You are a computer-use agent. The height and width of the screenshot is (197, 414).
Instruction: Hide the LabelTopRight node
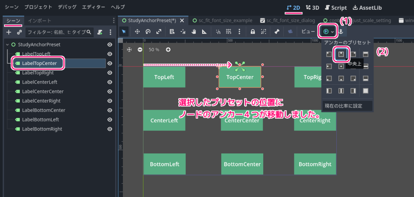coord(110,73)
